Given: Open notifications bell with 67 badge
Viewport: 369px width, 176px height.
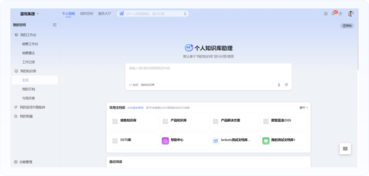Looking at the screenshot, I should 333,14.
